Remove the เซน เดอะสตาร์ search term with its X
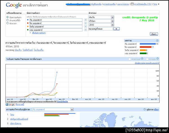169x133 pixels. [x=85, y=30]
